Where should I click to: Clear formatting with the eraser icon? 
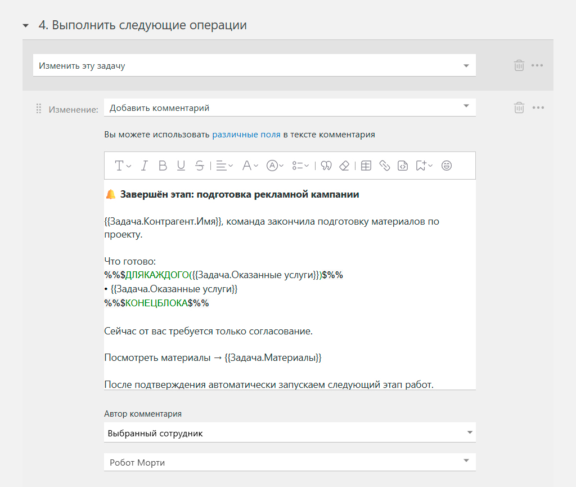click(344, 166)
